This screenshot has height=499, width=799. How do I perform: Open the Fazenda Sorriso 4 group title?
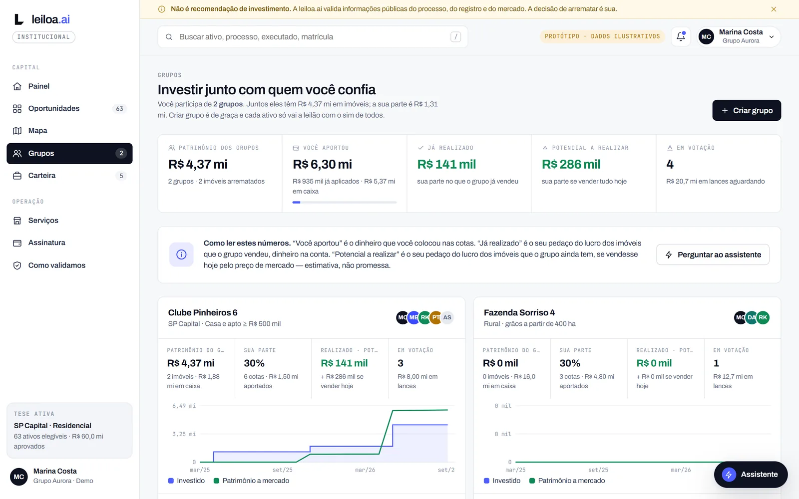[519, 313]
